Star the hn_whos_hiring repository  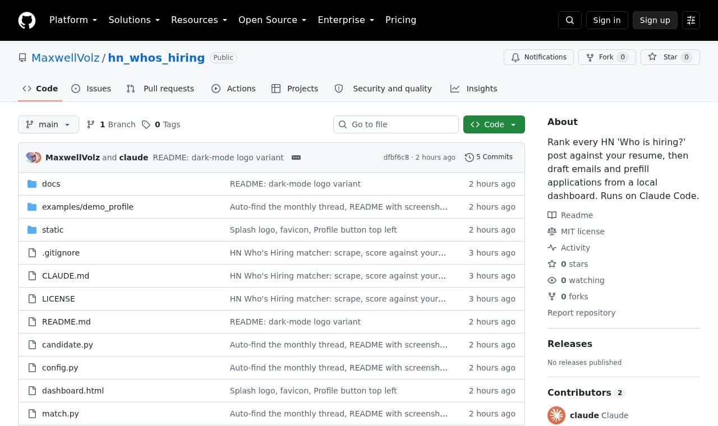coord(670,57)
